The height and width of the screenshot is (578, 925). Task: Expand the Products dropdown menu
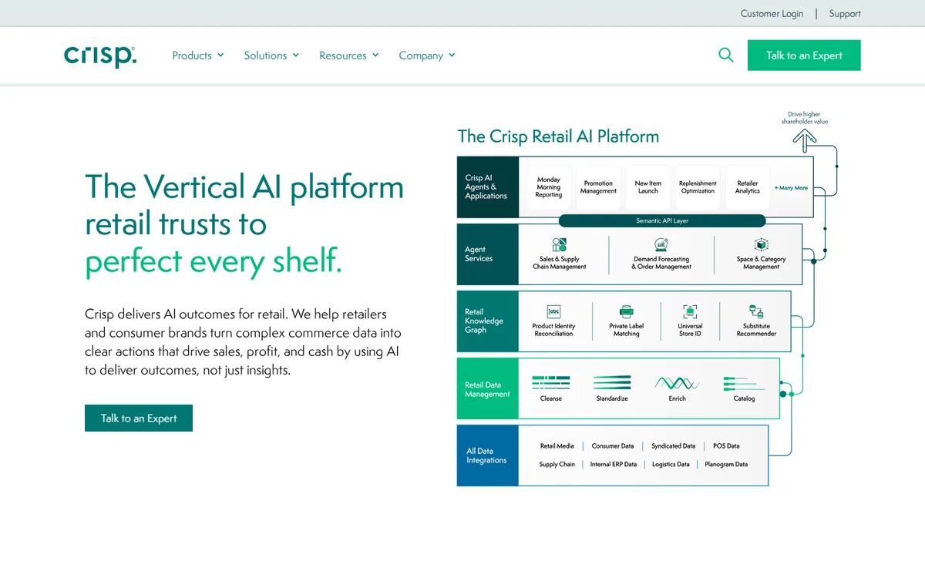click(x=198, y=55)
